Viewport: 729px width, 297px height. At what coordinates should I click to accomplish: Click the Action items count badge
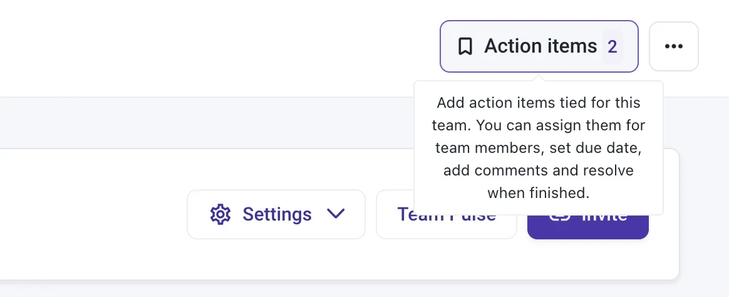click(612, 46)
